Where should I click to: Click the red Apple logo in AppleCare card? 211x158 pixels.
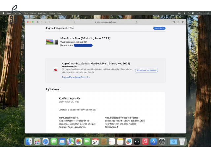(x=56, y=69)
